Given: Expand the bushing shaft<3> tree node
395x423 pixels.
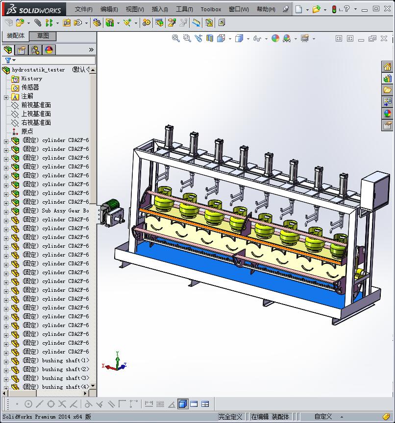Looking at the screenshot, I should [x=6, y=379].
